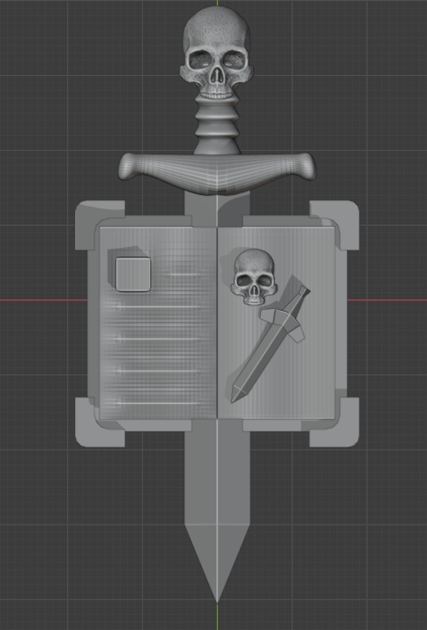Select the book's top-left corner bracket
Viewport: 427px width, 630px height.
[98, 223]
